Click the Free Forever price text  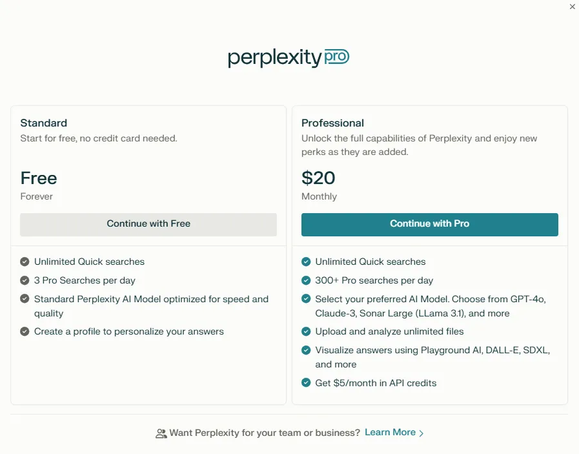click(x=39, y=185)
